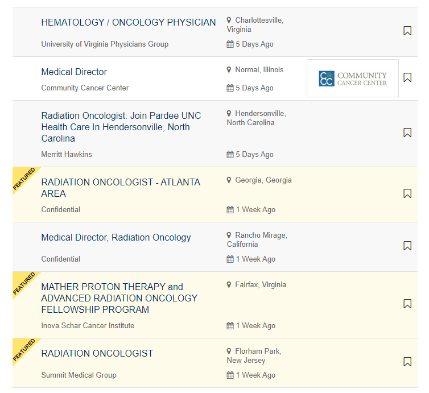Bookmark the Rancho Mirage Medical Director job
The image size is (429, 393).
(x=407, y=246)
